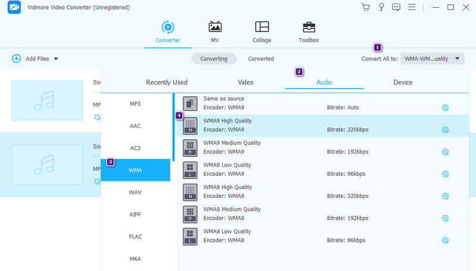The height and width of the screenshot is (271, 476).
Task: Click the key register icon
Action: tap(381, 7)
